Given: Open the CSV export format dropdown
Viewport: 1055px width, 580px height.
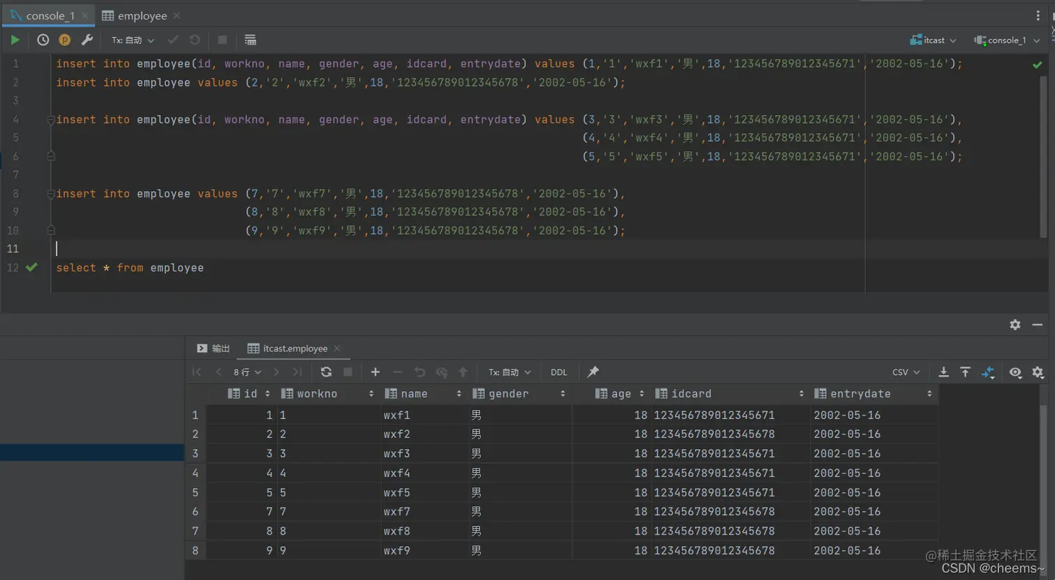Looking at the screenshot, I should [x=906, y=372].
